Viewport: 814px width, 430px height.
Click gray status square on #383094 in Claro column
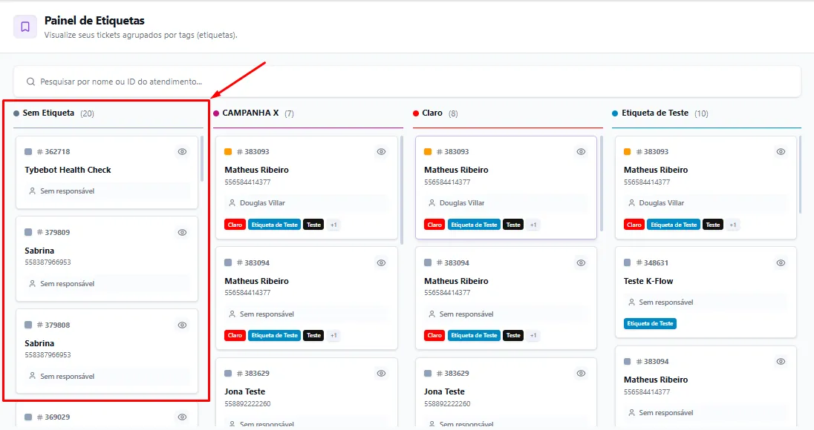pyautogui.click(x=428, y=262)
